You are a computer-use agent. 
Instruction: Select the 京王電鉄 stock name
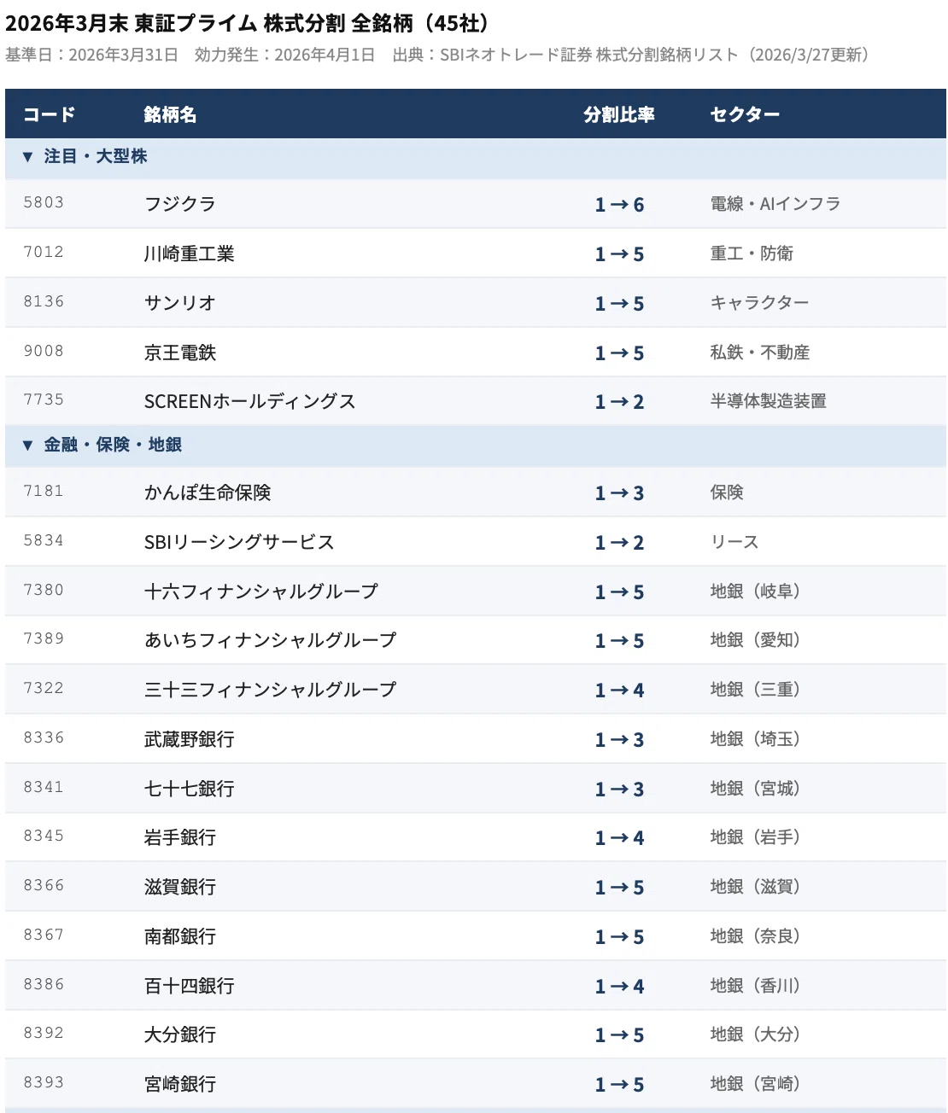click(180, 353)
